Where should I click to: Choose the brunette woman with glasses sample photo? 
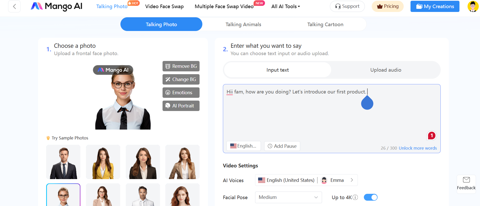point(103,195)
